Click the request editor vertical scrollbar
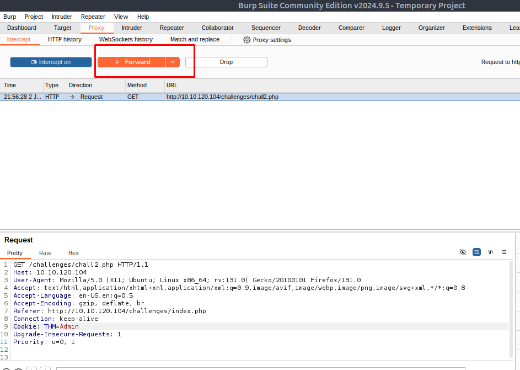 click(x=511, y=310)
